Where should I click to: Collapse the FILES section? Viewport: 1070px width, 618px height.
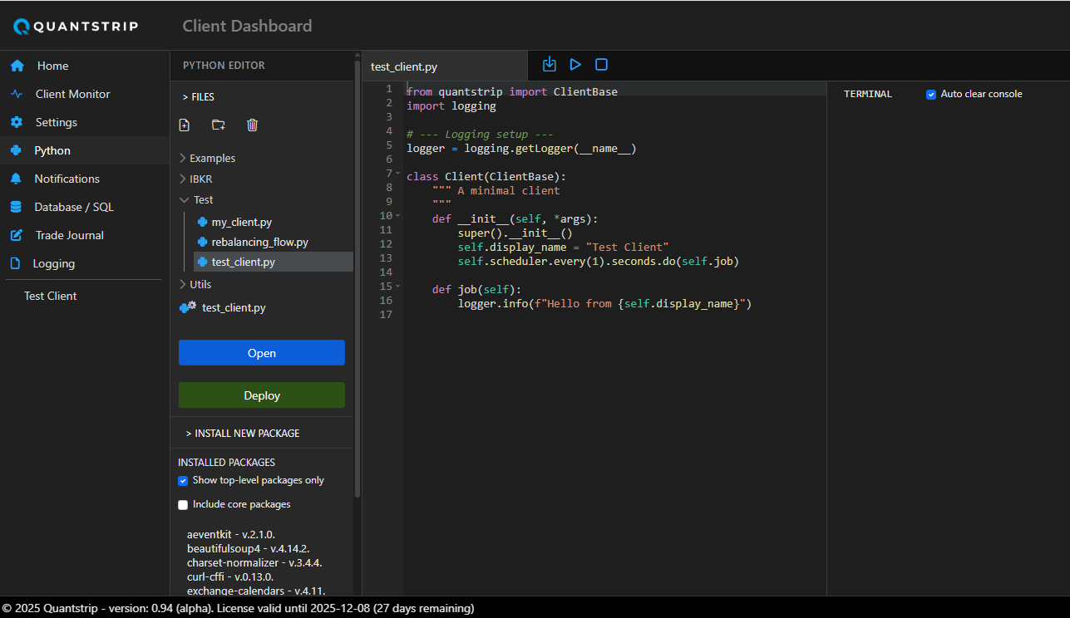(199, 97)
